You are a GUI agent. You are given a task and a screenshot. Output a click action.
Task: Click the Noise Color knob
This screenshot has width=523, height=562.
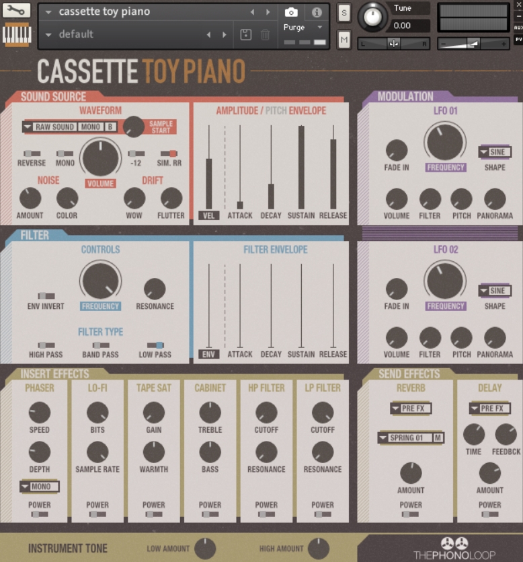[67, 198]
